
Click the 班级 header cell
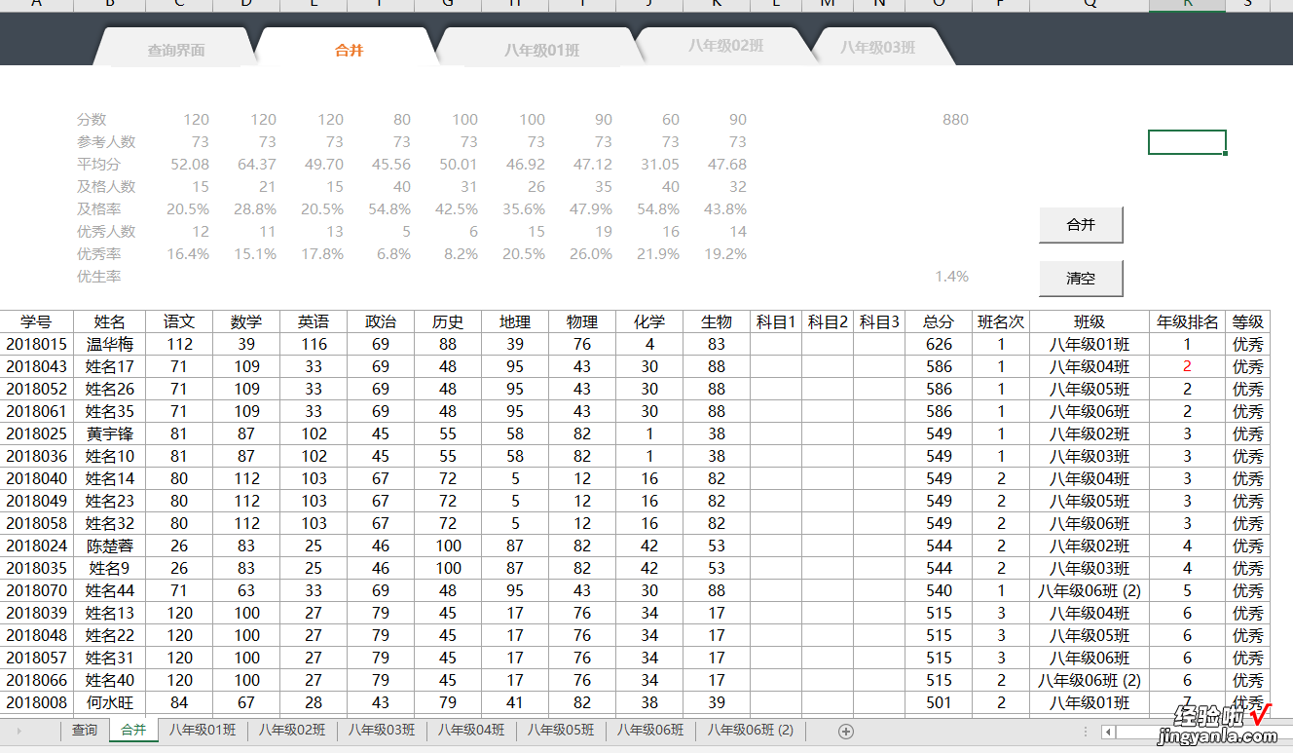(x=1090, y=321)
